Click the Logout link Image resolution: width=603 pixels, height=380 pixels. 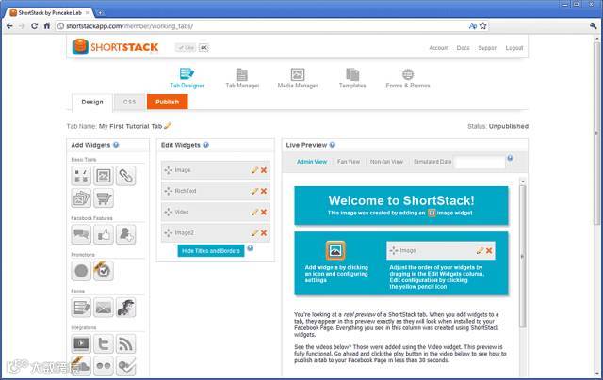pos(514,48)
